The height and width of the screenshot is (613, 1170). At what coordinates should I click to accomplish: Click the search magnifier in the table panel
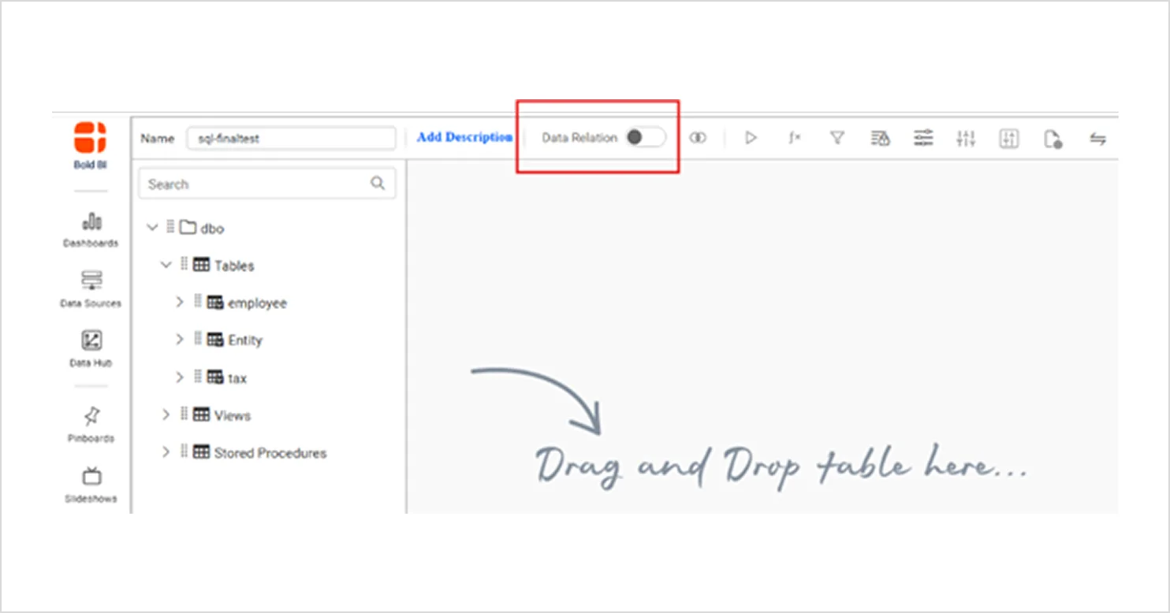pyautogui.click(x=378, y=183)
